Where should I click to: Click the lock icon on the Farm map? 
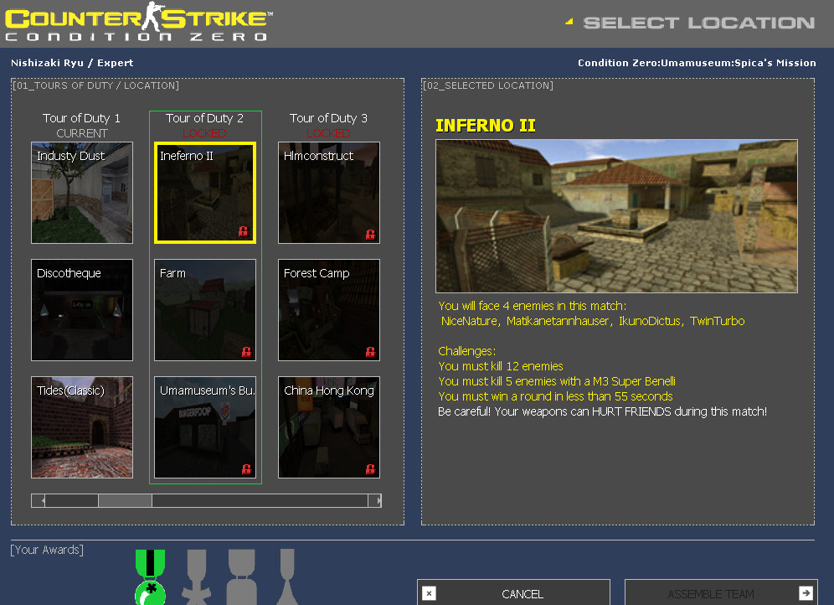[x=247, y=353]
